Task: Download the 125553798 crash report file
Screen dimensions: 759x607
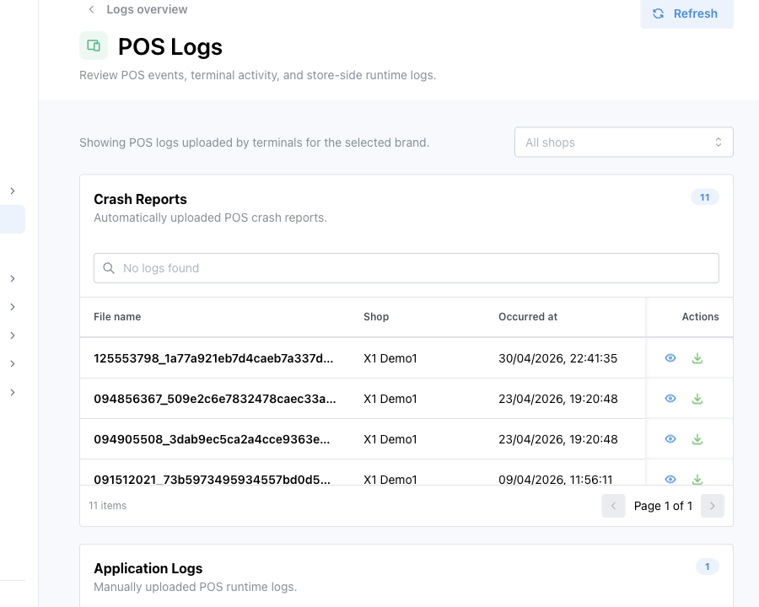Action: (x=697, y=358)
